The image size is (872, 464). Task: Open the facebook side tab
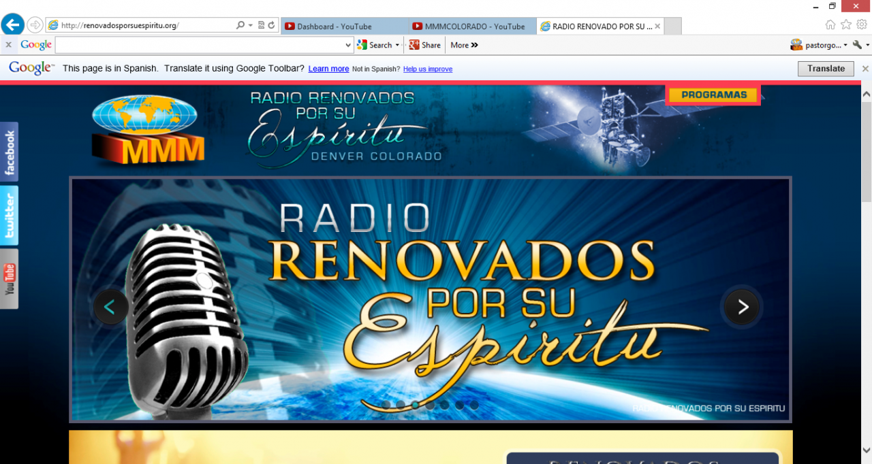pyautogui.click(x=9, y=152)
